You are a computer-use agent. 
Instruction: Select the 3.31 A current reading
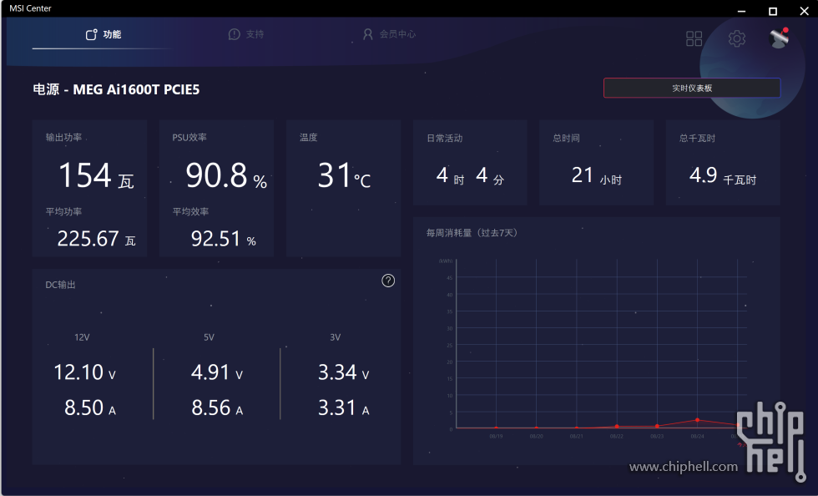(344, 408)
